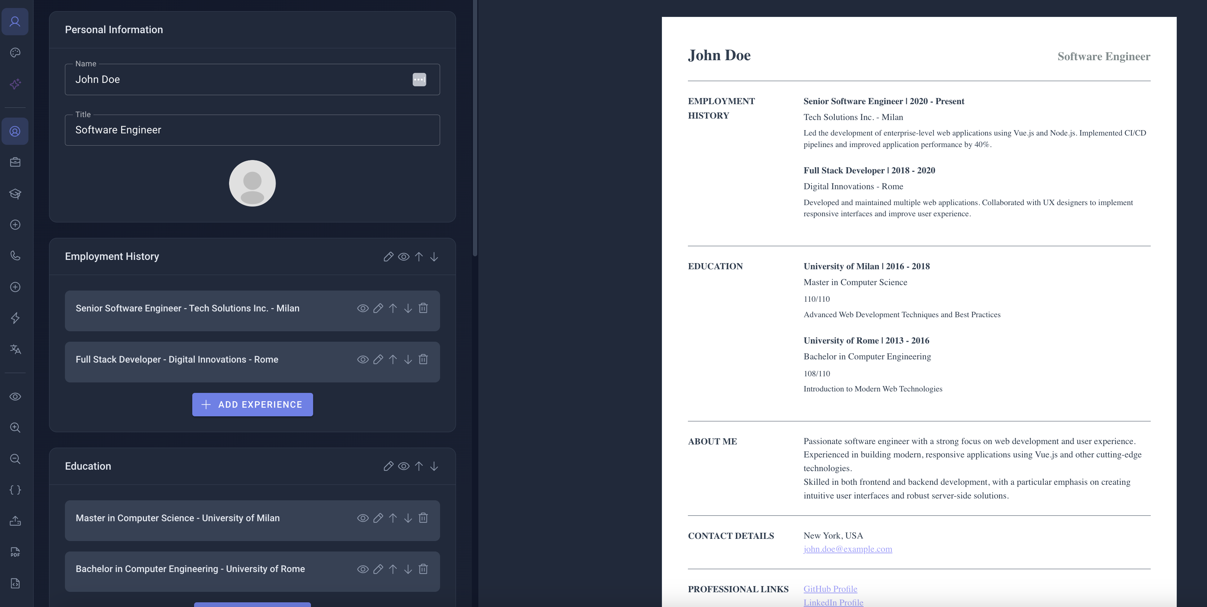This screenshot has height=607, width=1207.
Task: Export the resume as PDF via sidebar icon
Action: click(x=15, y=553)
